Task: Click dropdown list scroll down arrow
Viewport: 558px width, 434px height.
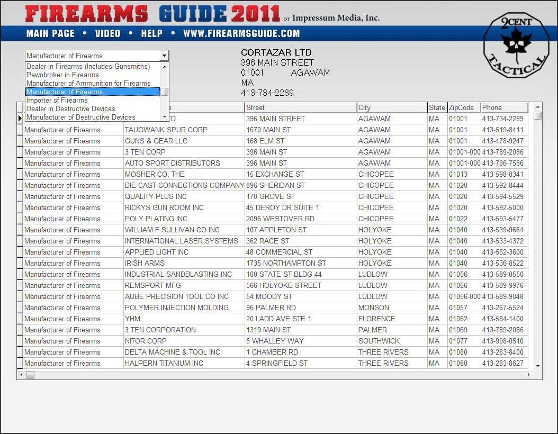Action: 165,117
